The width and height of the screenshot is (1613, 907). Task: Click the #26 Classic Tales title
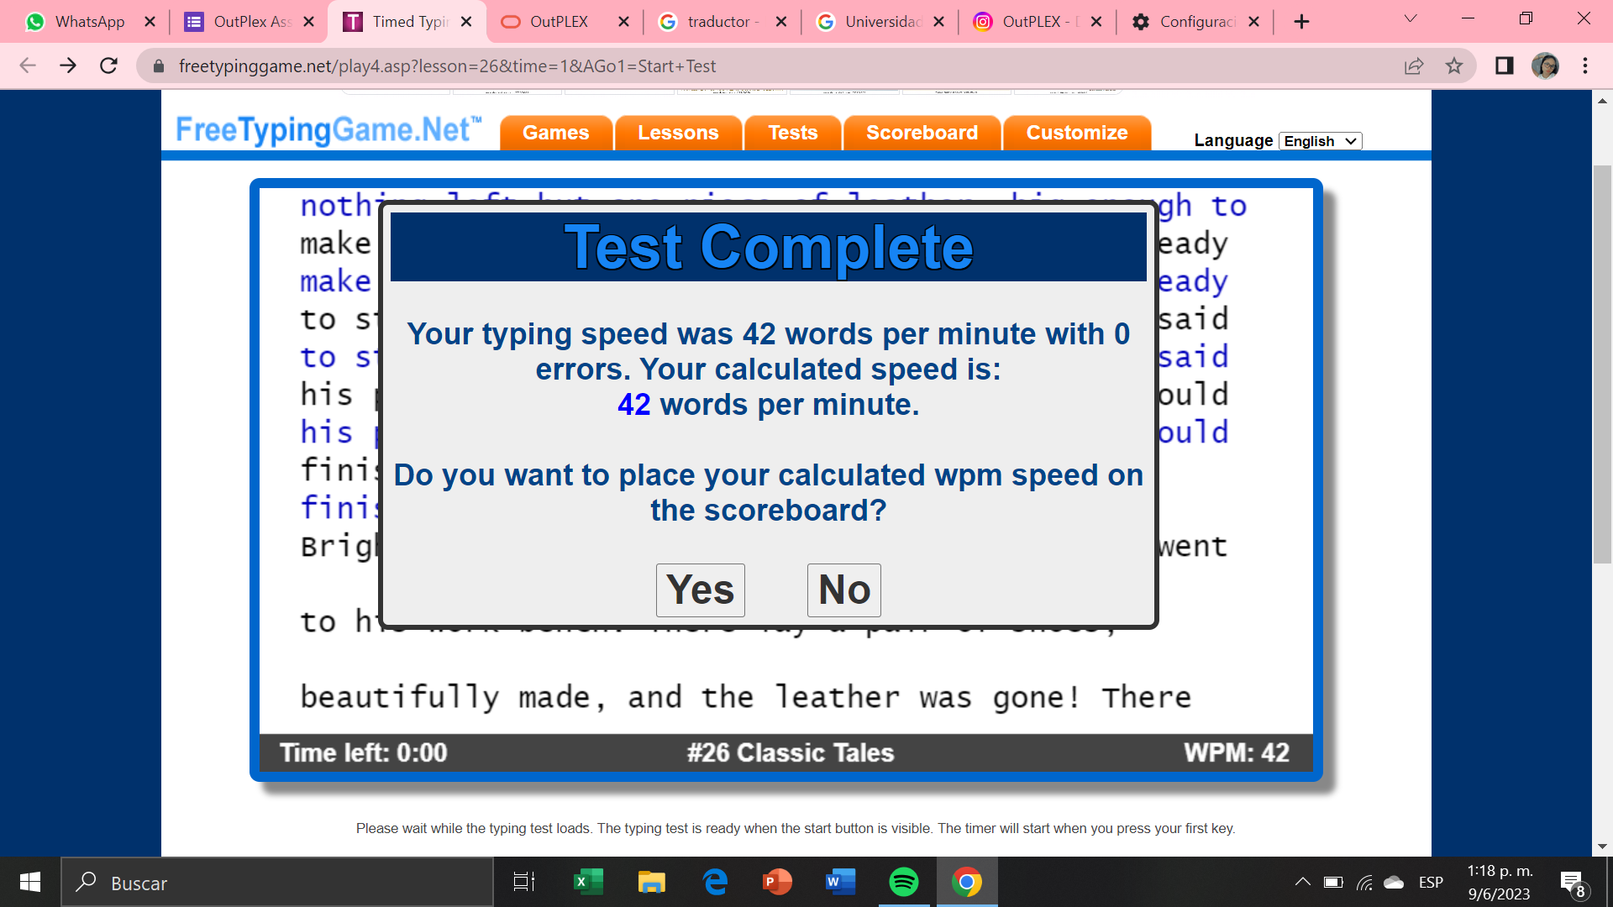791,752
